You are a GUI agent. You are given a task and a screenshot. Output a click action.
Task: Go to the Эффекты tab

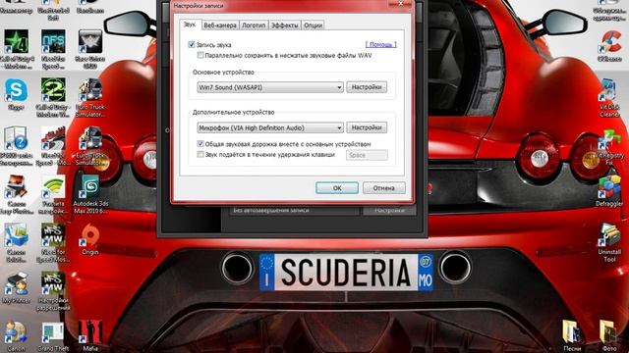[x=284, y=25]
